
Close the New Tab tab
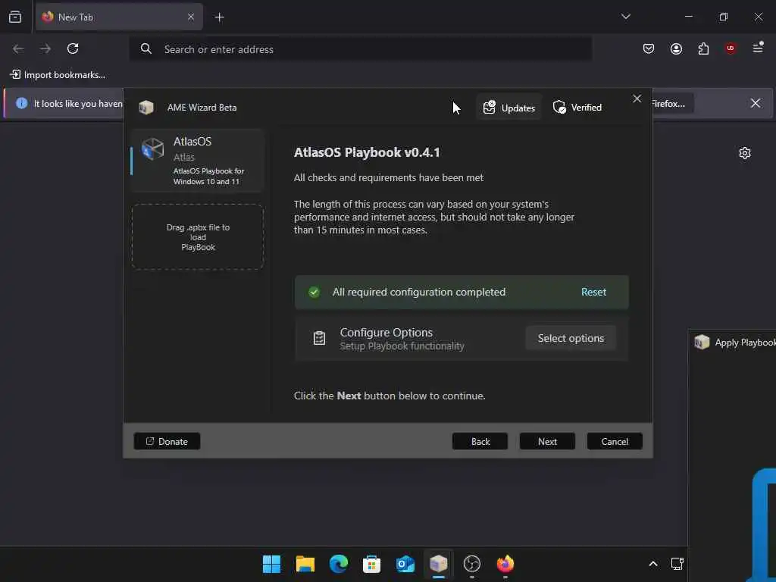tap(190, 17)
